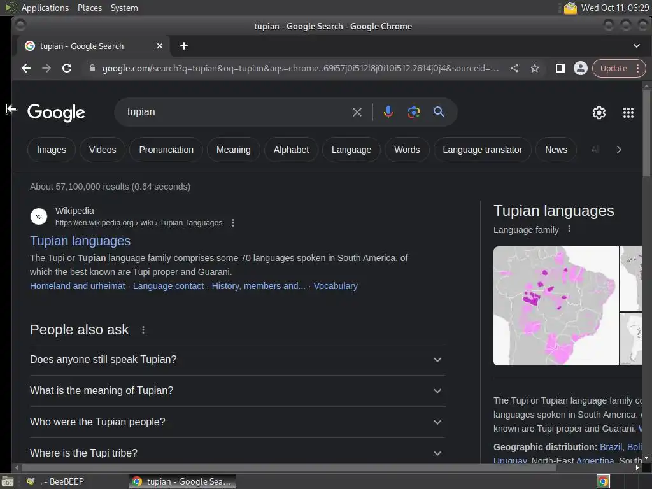Expand What is the meaning of Tupian?
Image resolution: width=652 pixels, height=489 pixels.
(237, 391)
